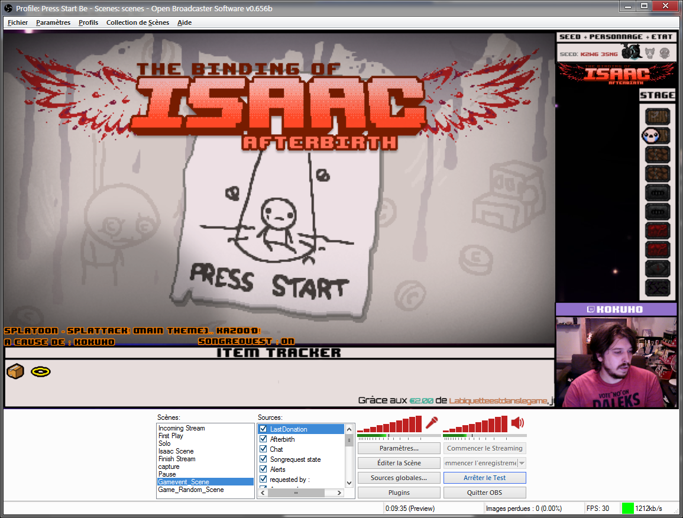This screenshot has width=683, height=518.
Task: Select the LastDonation source name
Action: 289,429
